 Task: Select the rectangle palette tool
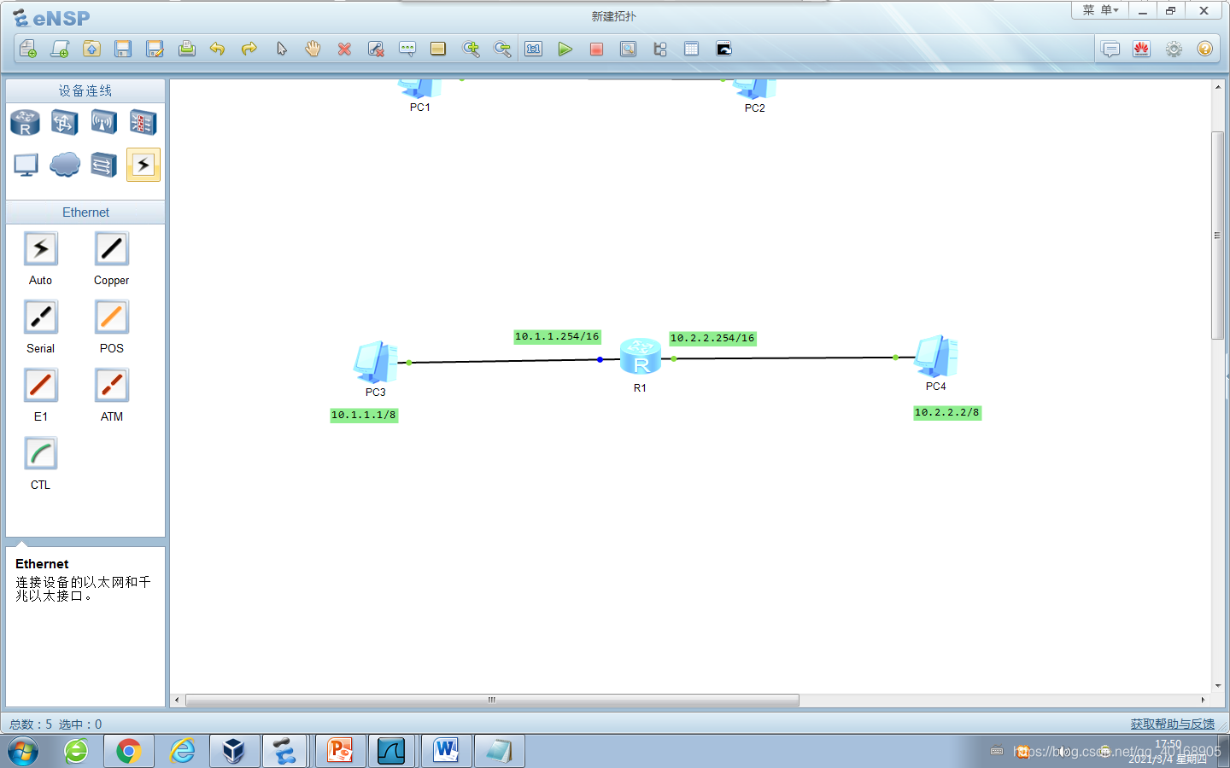pyautogui.click(x=438, y=49)
